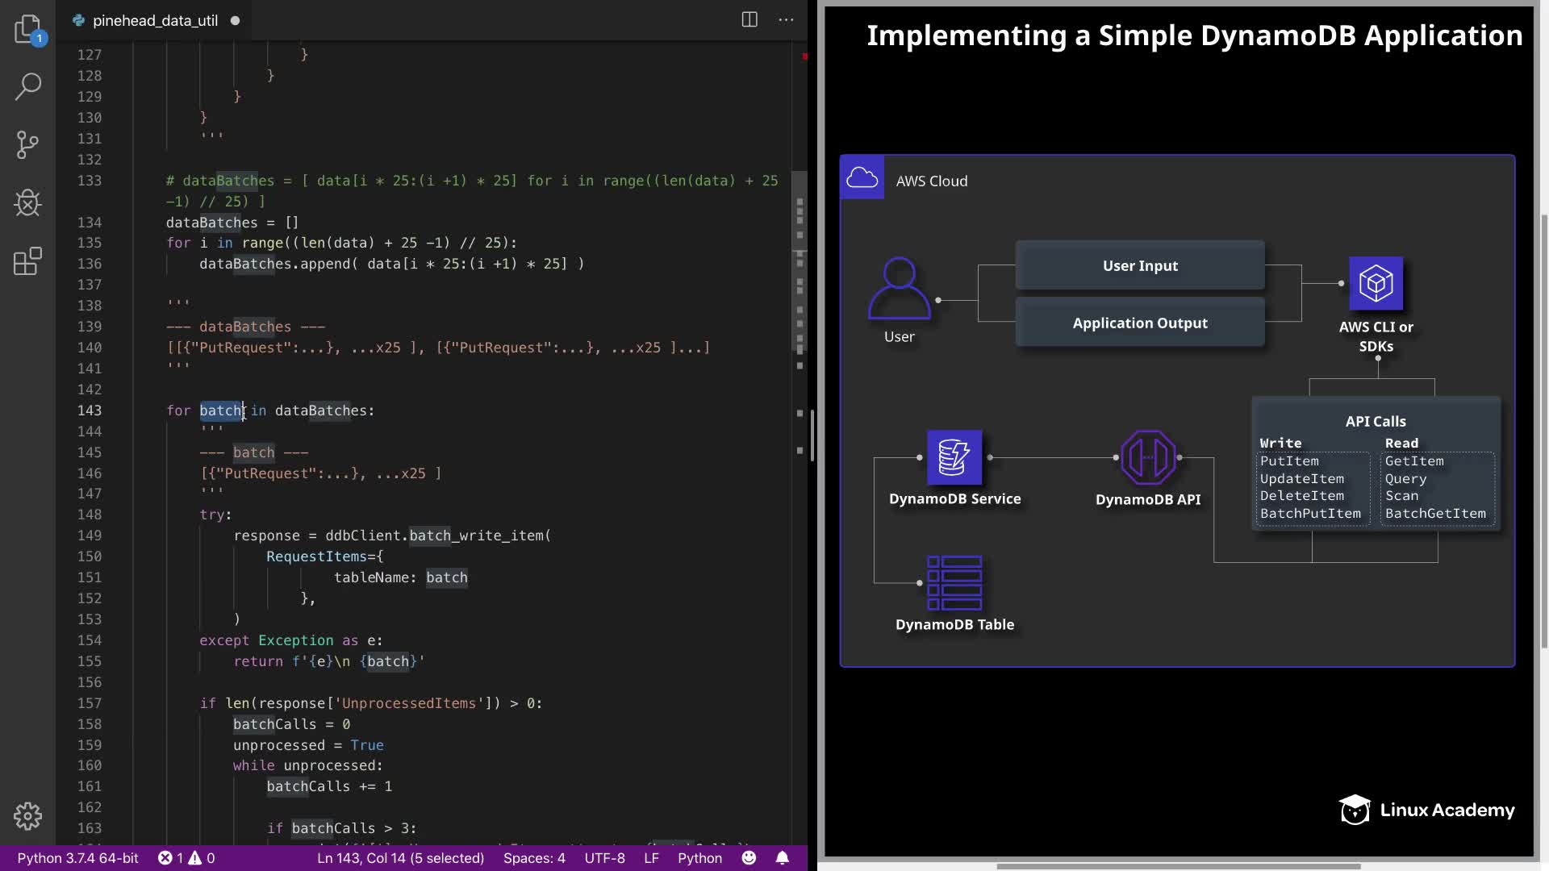
Task: Open editor More Actions ellipsis
Action: pyautogui.click(x=786, y=20)
